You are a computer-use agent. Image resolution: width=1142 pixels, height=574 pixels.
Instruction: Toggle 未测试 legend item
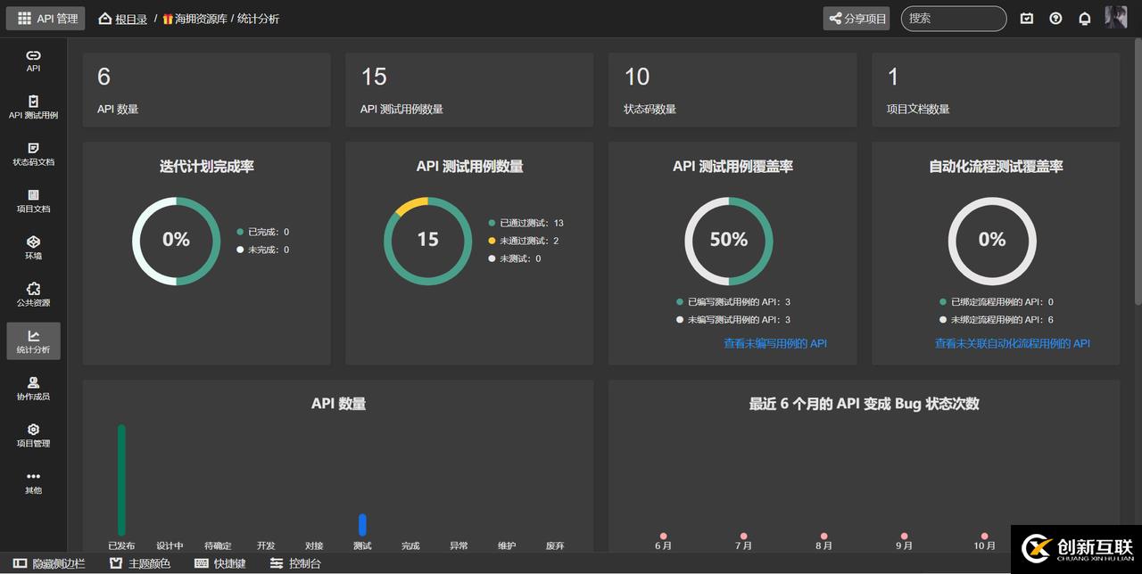point(515,258)
